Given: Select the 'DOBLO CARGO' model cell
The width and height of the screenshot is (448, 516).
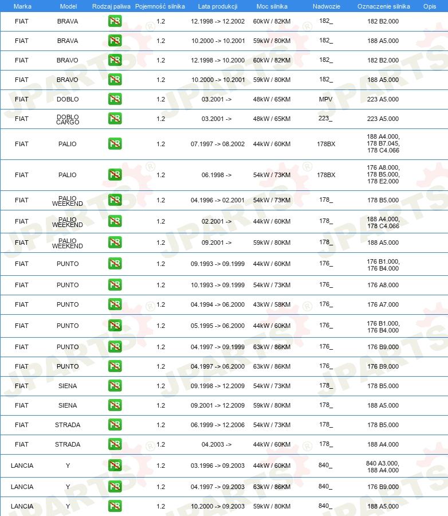Looking at the screenshot, I should [x=68, y=119].
